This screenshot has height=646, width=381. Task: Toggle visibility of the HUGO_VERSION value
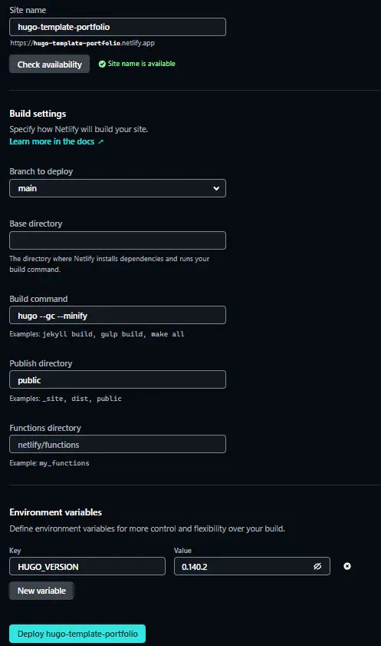coord(317,566)
